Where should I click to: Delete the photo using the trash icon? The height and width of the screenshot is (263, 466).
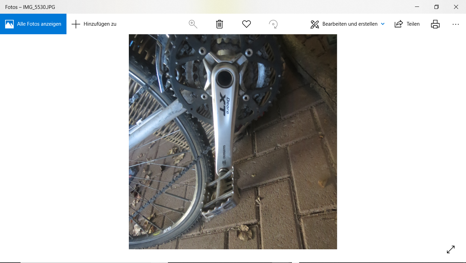pyautogui.click(x=220, y=24)
